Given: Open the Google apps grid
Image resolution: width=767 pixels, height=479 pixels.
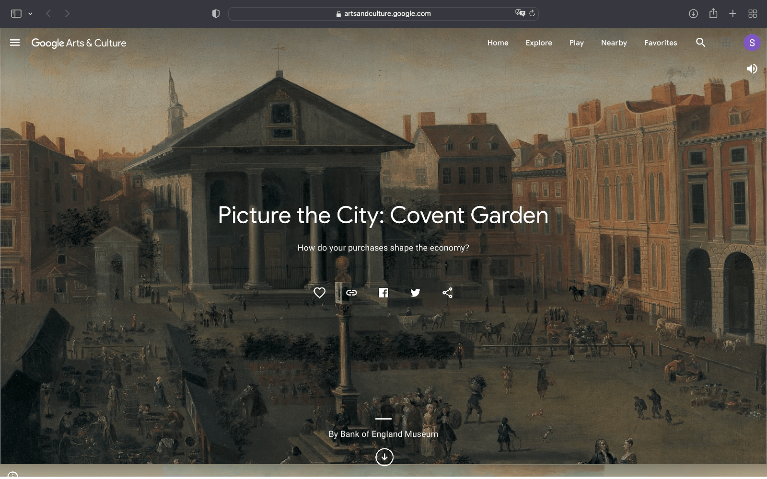Looking at the screenshot, I should (726, 43).
